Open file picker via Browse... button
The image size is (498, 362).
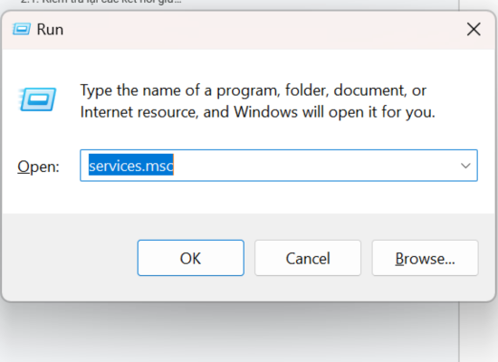425,258
